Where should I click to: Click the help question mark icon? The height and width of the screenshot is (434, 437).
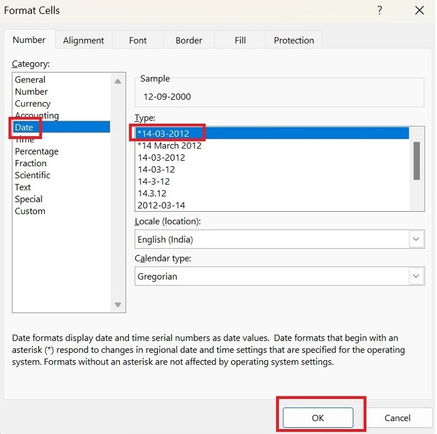click(x=380, y=10)
